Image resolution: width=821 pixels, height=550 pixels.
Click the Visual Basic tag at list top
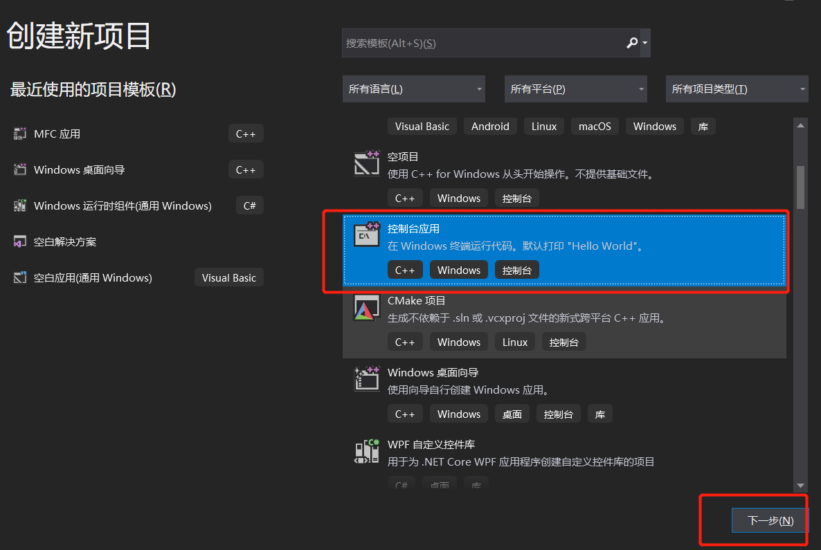[x=422, y=126]
